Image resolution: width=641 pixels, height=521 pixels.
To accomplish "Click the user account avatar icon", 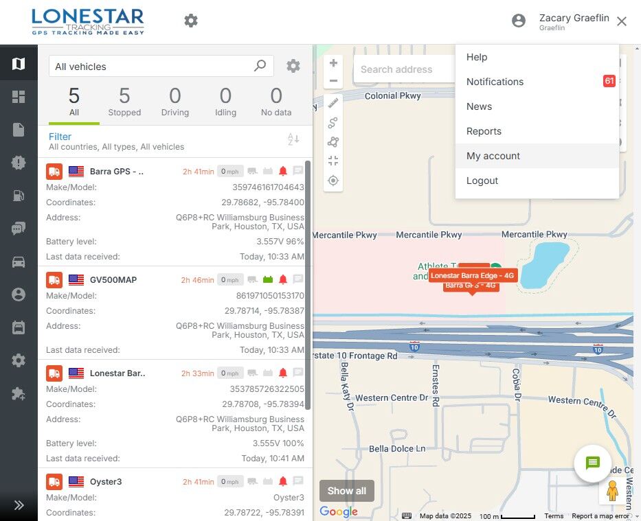I will pyautogui.click(x=518, y=21).
